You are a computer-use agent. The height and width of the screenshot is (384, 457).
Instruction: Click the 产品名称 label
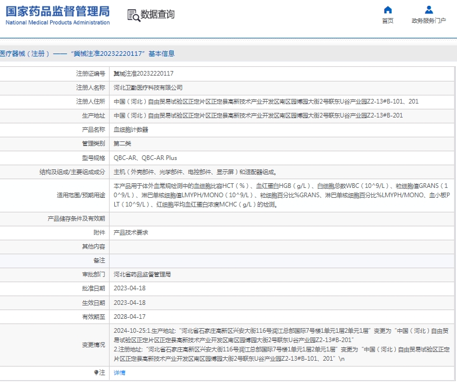pos(93,130)
